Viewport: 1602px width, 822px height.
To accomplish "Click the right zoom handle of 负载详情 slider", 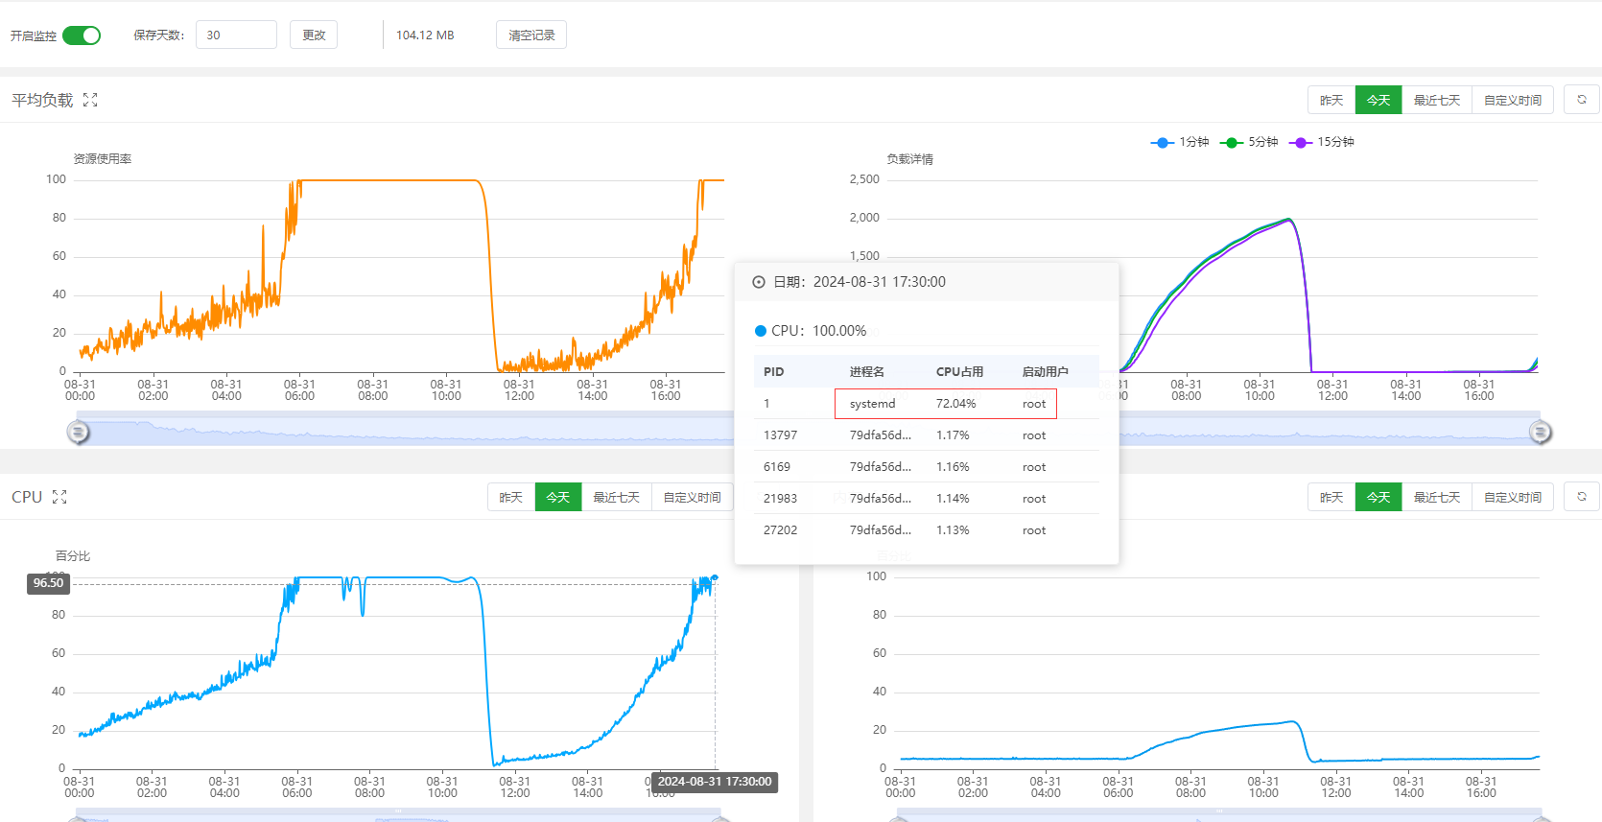I will pos(1541,433).
